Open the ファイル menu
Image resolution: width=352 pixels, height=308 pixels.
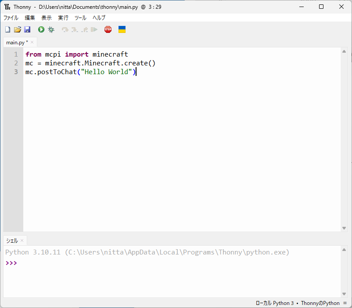[11, 18]
